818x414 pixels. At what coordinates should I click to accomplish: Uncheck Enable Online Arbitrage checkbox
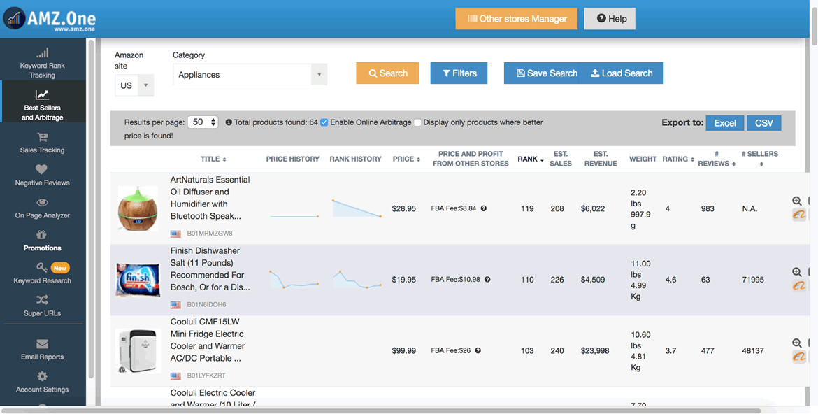324,122
